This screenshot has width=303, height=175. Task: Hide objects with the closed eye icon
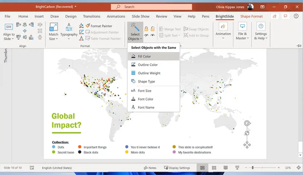(x=146, y=35)
